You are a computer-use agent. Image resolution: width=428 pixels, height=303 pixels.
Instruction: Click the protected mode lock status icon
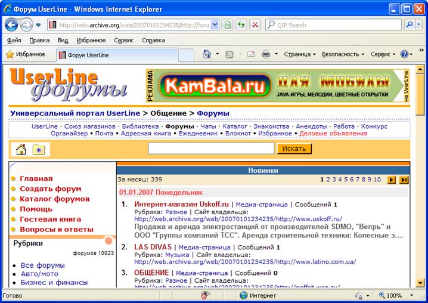tap(359, 296)
